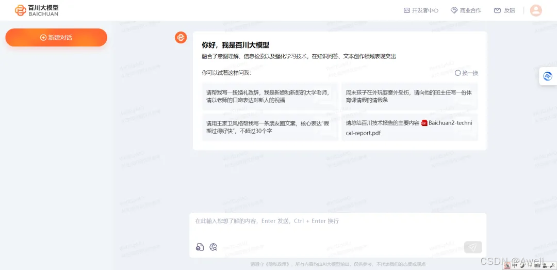Toggle the web search globe icon
557x270 pixels.
[x=213, y=247]
